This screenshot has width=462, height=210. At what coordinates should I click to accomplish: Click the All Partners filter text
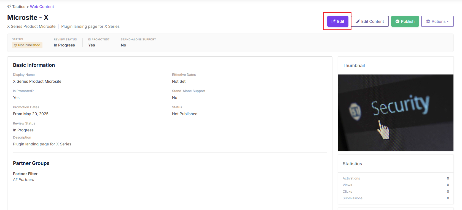[23, 179]
